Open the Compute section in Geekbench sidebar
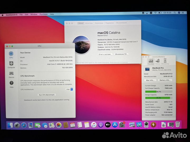The width and height of the screenshot is (190, 142). point(11,65)
